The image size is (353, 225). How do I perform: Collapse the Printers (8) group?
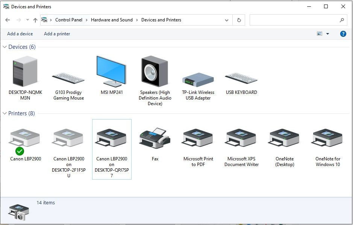point(5,113)
